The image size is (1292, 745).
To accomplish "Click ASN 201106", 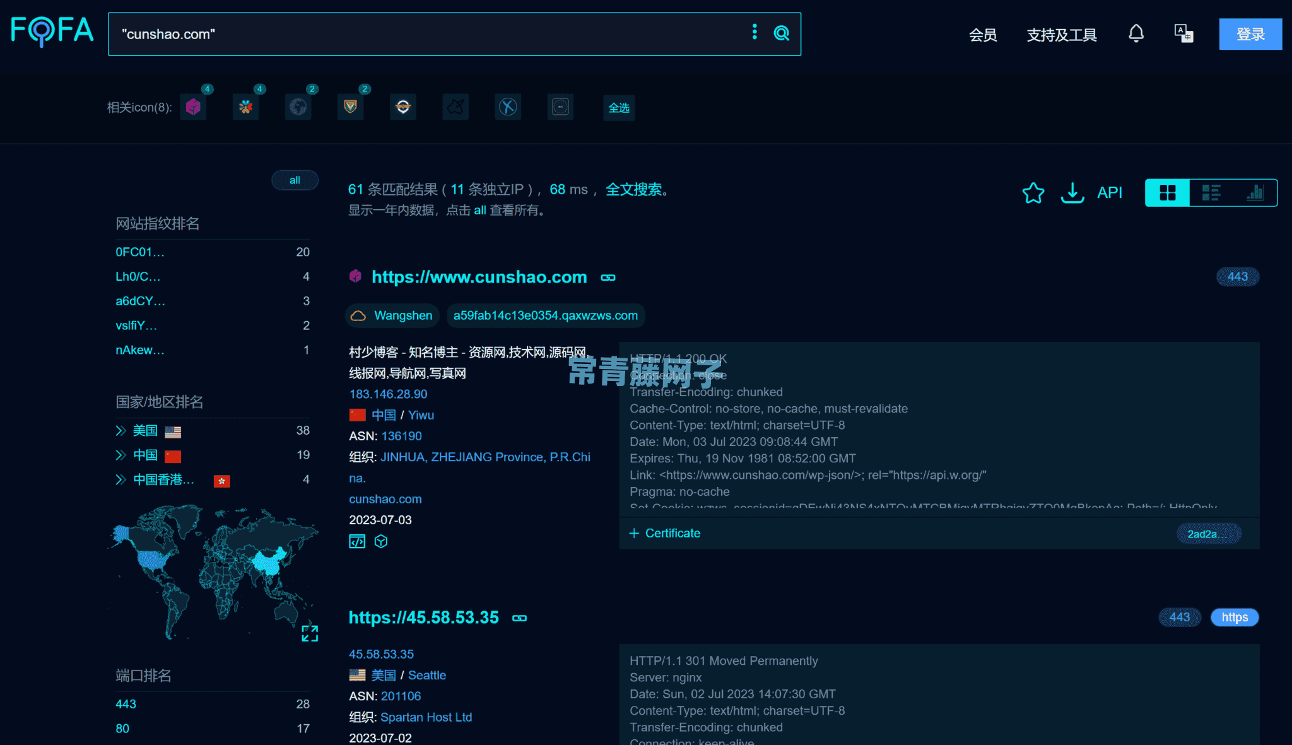I will 401,696.
